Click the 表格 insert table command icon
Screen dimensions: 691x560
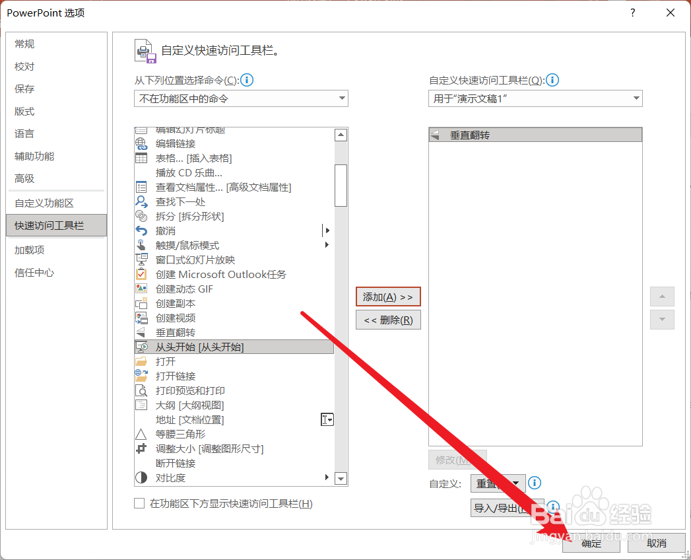(x=141, y=158)
